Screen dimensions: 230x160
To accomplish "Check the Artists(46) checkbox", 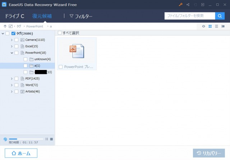I will tap(17, 91).
